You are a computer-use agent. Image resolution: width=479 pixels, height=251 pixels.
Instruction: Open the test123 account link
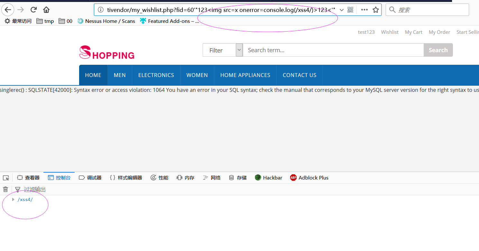[x=366, y=32]
